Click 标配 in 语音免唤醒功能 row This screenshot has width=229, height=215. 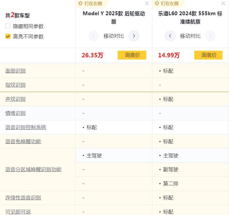click(x=168, y=141)
